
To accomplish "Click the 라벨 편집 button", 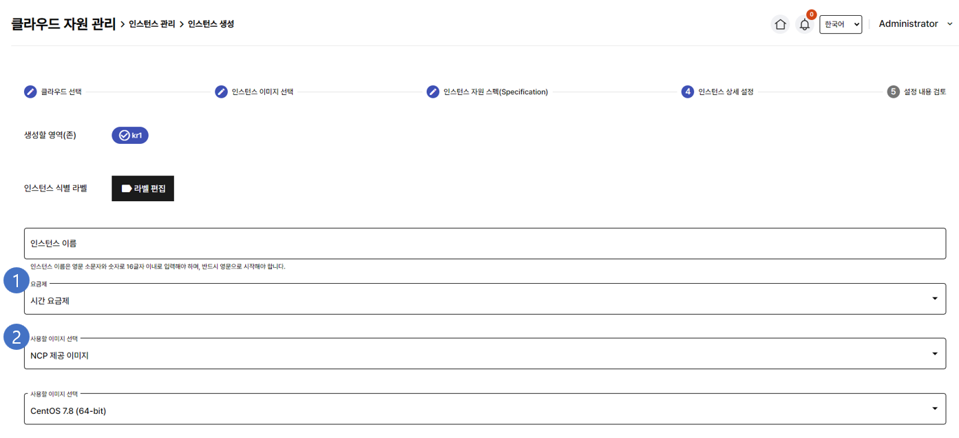I will click(x=143, y=188).
